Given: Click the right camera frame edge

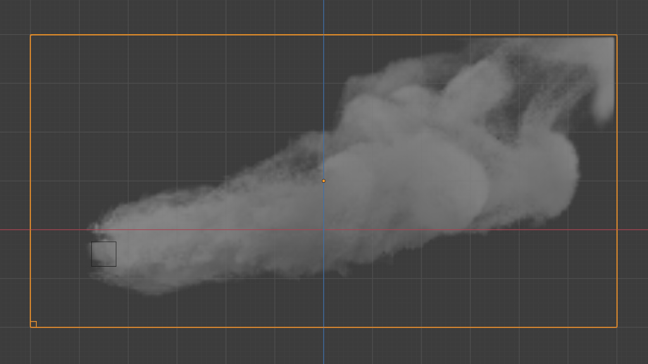Looking at the screenshot, I should [616, 190].
